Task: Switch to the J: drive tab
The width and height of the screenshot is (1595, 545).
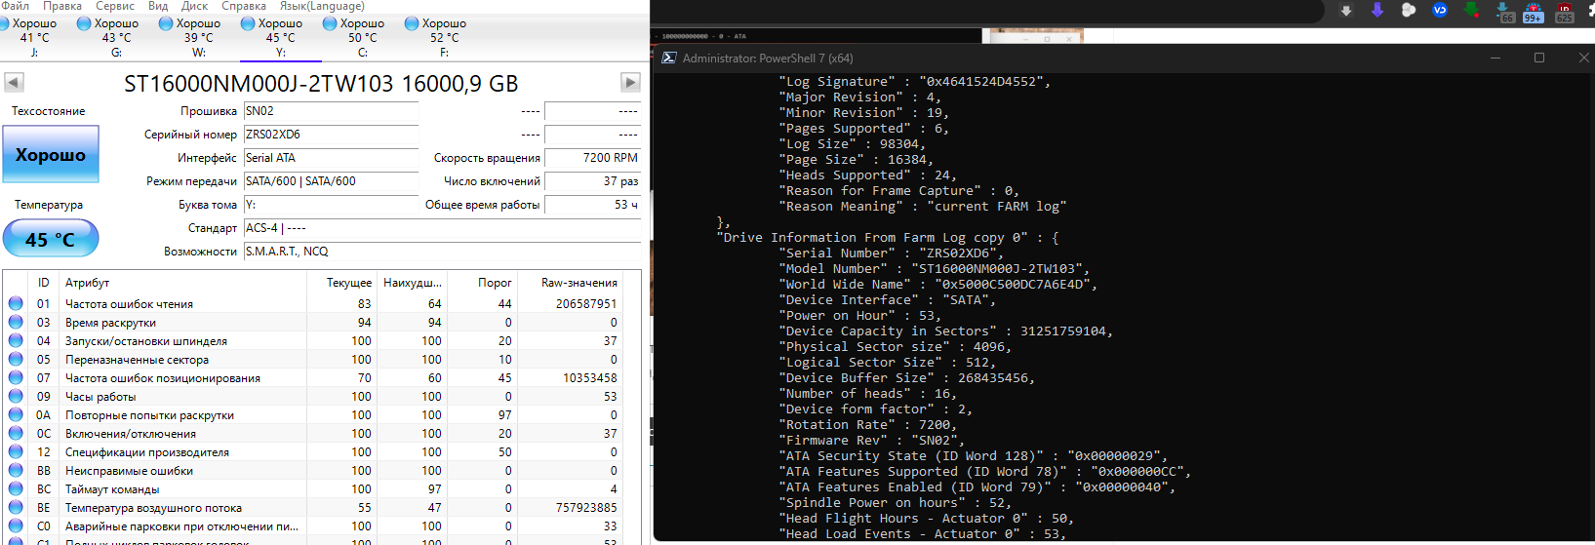Action: (33, 37)
